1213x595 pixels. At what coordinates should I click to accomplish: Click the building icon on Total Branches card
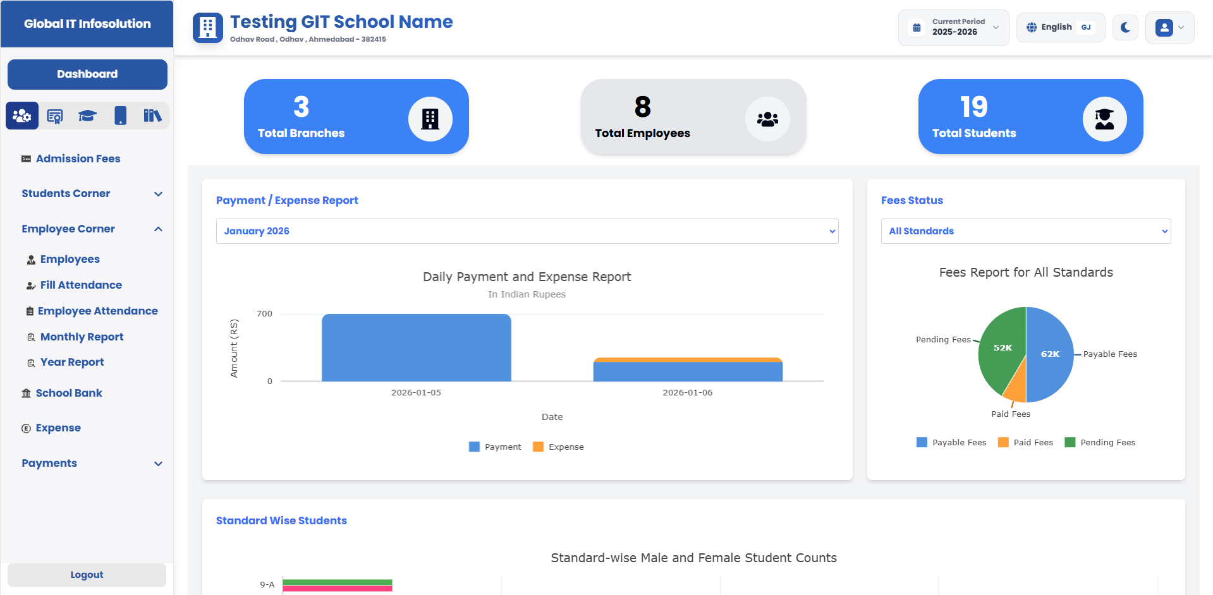pos(430,119)
